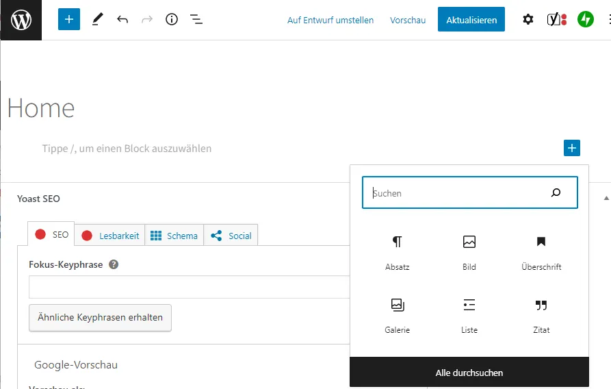Switch to the Lesbarkeit tab
The height and width of the screenshot is (389, 611).
click(x=110, y=236)
